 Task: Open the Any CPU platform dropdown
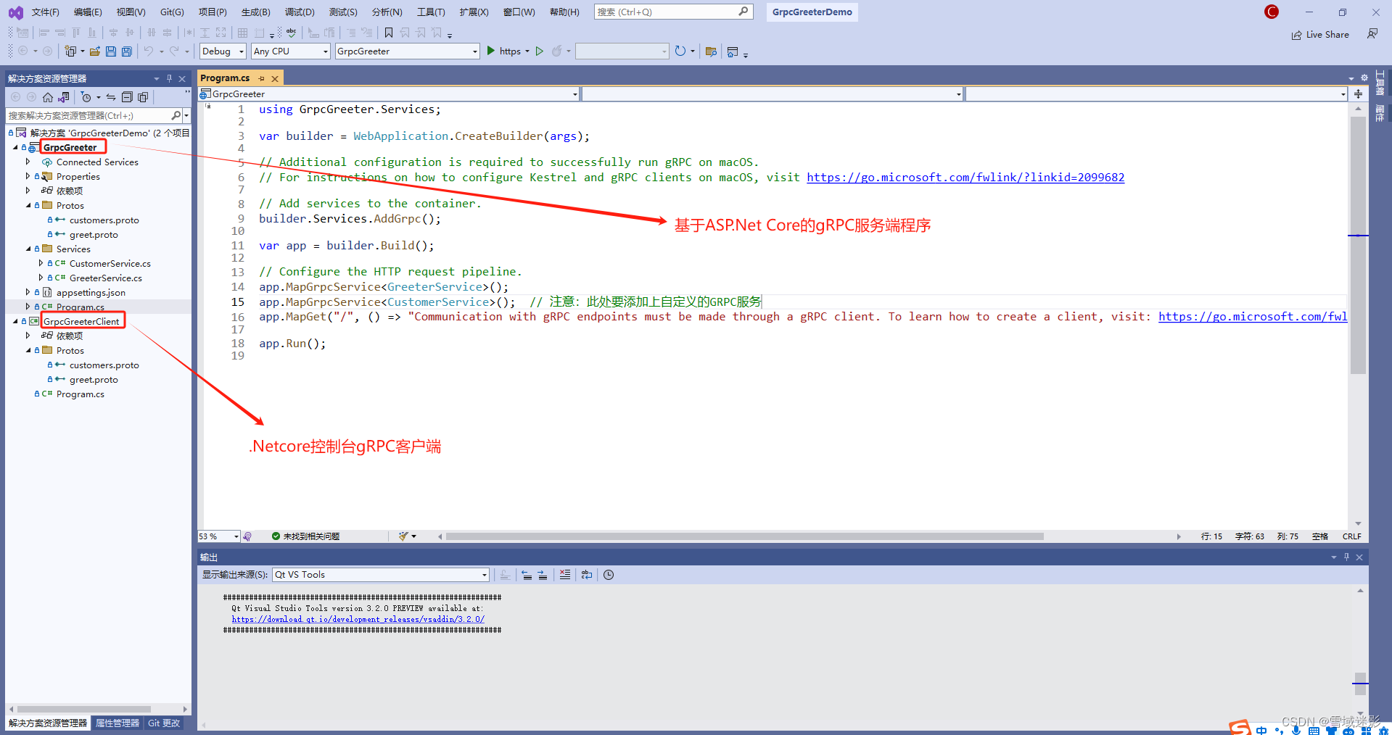tap(290, 51)
